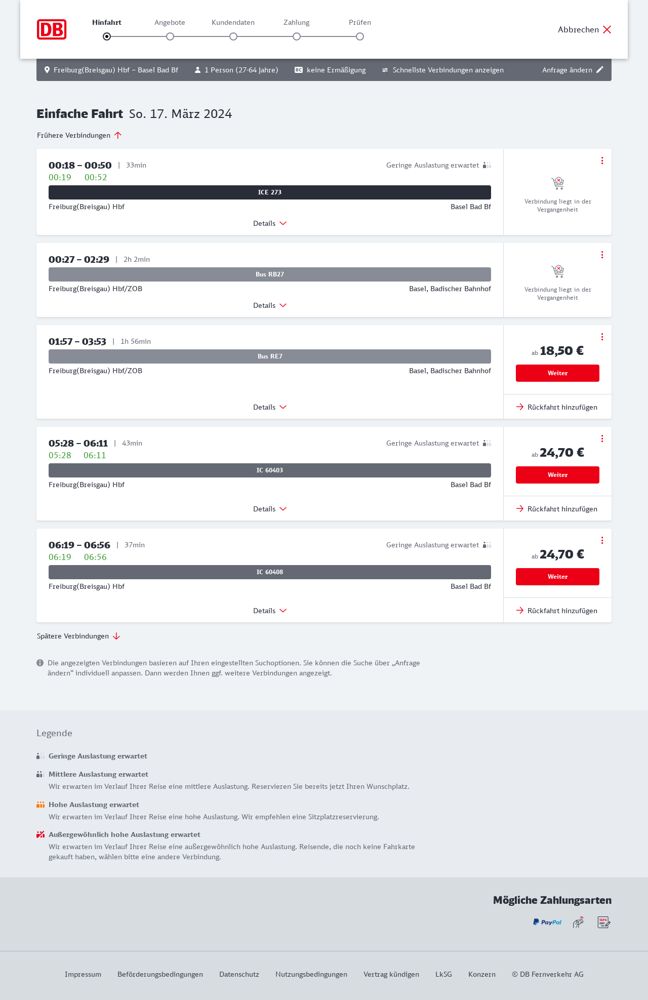The height and width of the screenshot is (1000, 648).
Task: Click the occupancy icon for IC 60403
Action: tap(487, 443)
